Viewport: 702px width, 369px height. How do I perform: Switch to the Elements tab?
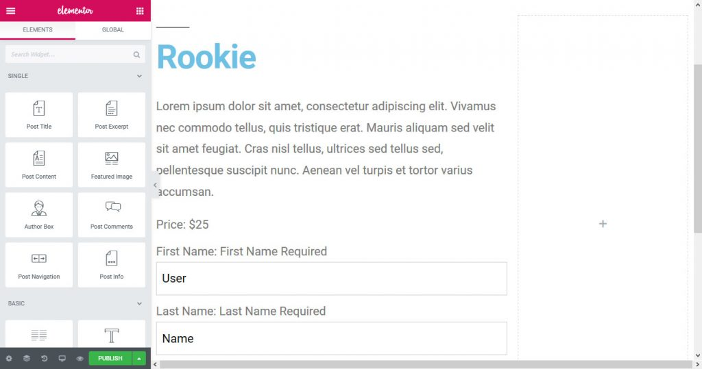38,30
